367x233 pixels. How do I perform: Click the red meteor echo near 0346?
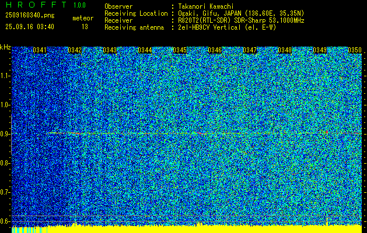(x=200, y=133)
